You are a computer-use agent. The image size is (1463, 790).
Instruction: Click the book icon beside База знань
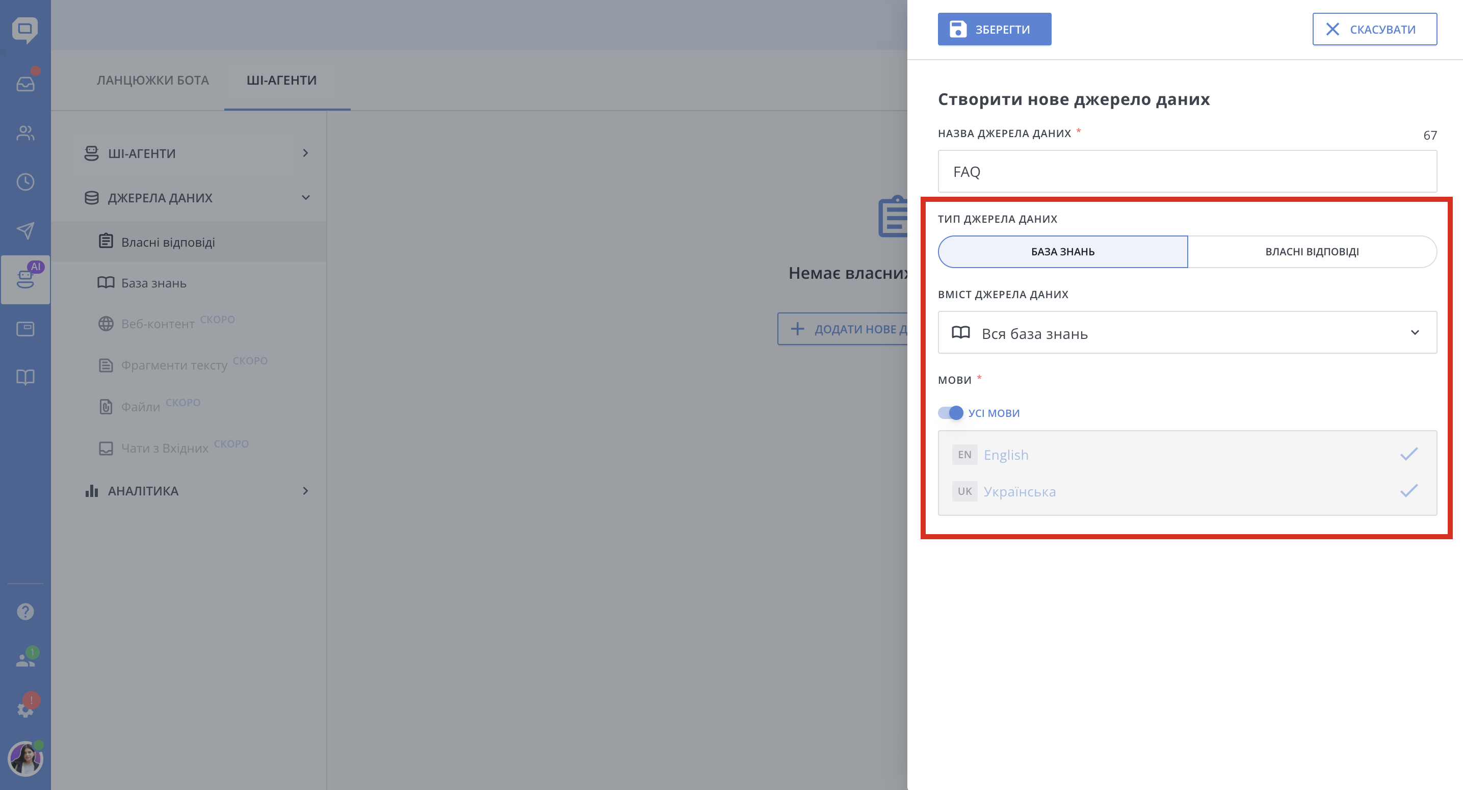point(106,282)
